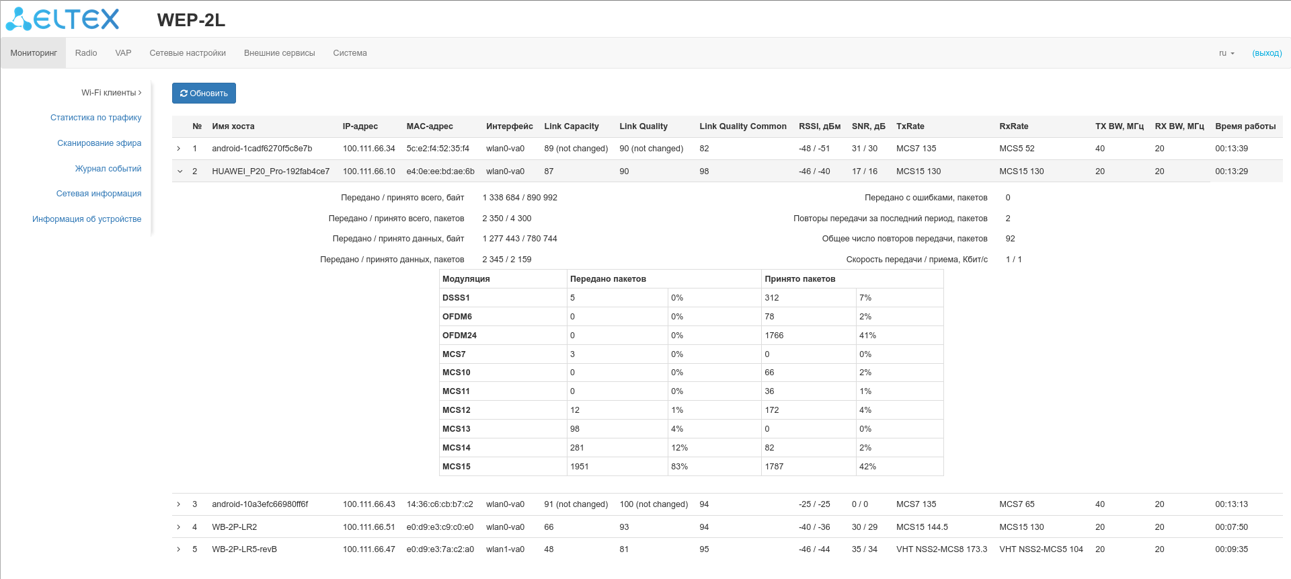Switch to the Radio tab

tap(86, 53)
